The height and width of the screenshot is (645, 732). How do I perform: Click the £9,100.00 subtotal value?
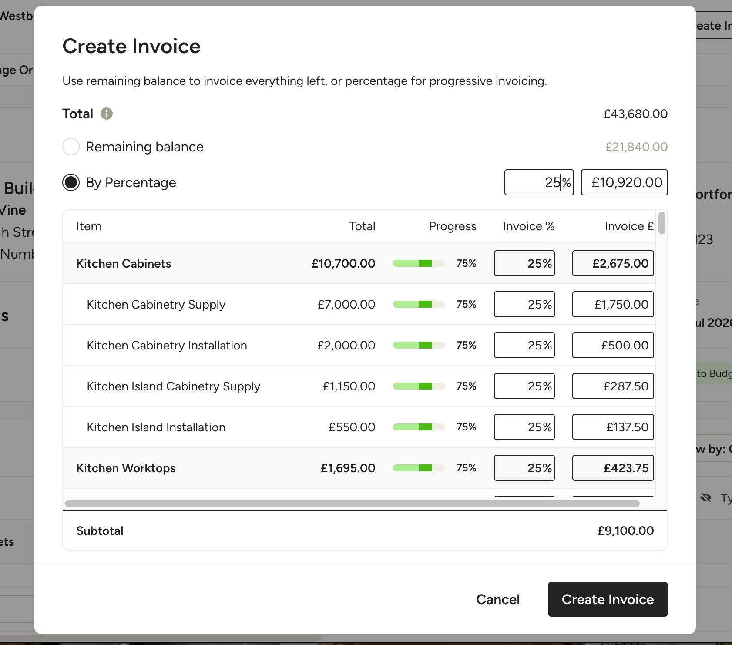(x=625, y=531)
